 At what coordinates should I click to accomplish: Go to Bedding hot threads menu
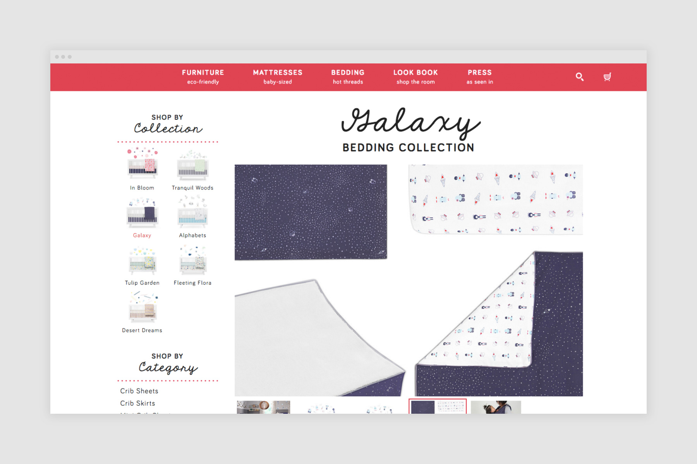348,77
